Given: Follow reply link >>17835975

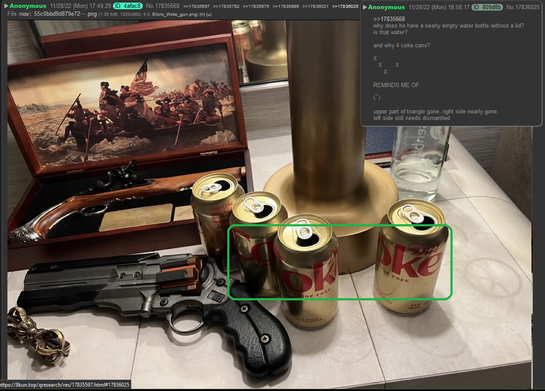Looking at the screenshot, I should pyautogui.click(x=256, y=7).
